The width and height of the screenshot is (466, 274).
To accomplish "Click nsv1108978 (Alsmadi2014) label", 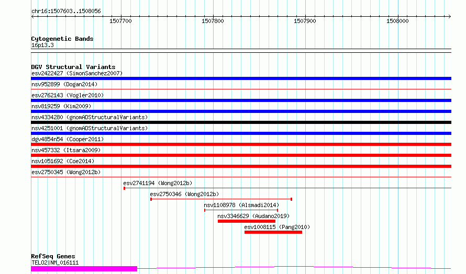I will (x=241, y=205).
